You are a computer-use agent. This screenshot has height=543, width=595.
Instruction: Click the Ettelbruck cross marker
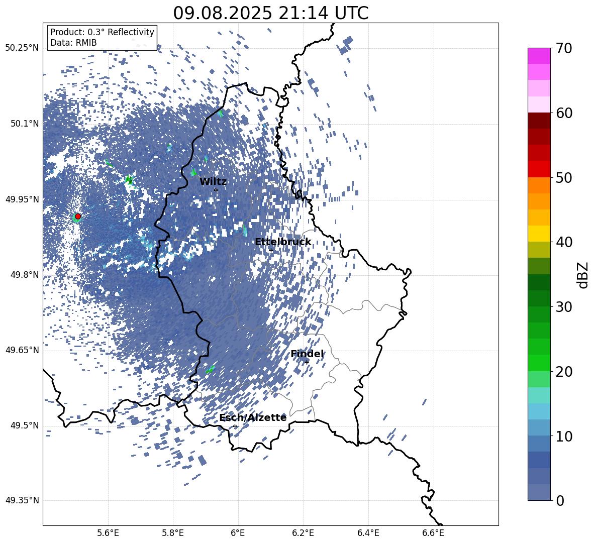pos(271,250)
